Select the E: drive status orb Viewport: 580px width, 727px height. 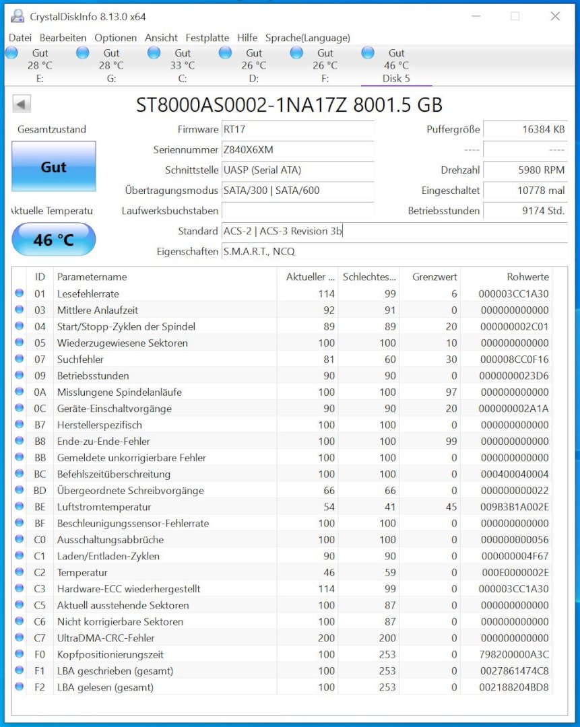(x=11, y=53)
